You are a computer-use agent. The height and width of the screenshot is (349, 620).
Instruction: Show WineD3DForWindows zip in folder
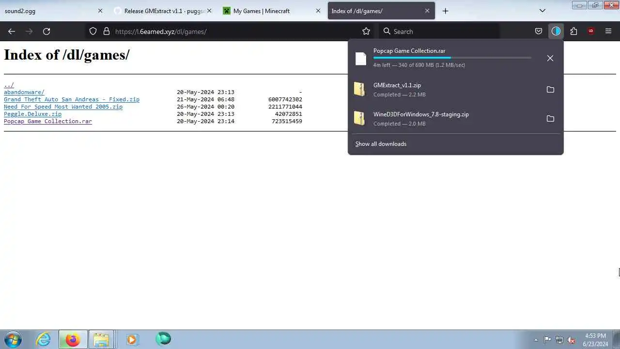[550, 119]
